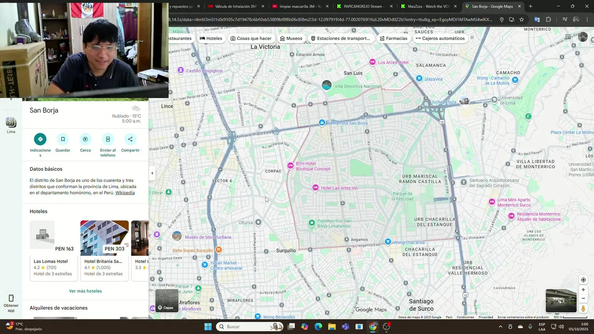This screenshot has width=594, height=334.
Task: Click Enviar comentarios sobre el producto
Action: tap(523, 317)
